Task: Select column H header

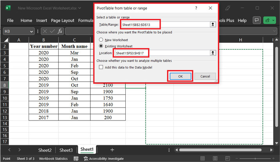Action: tap(240, 40)
